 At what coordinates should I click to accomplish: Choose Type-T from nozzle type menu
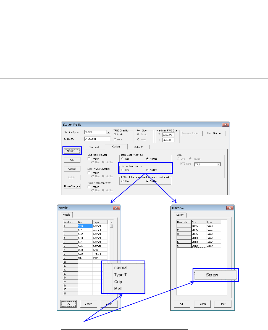tap(120, 275)
